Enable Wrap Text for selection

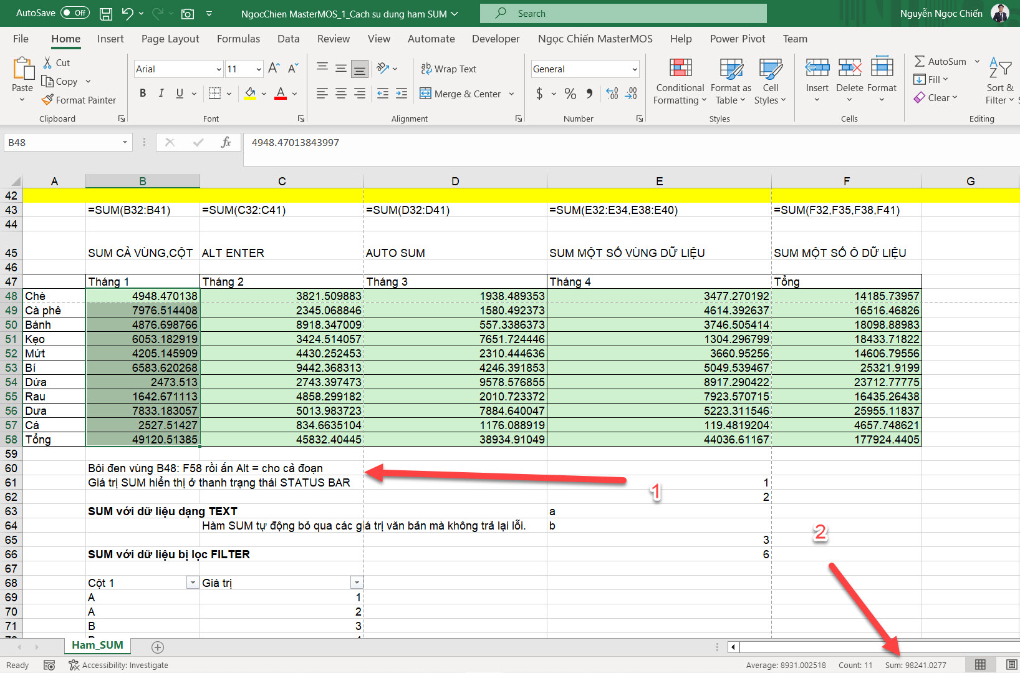tap(448, 69)
